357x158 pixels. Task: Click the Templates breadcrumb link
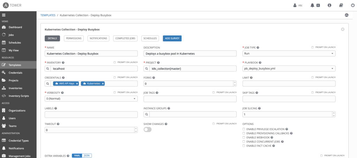[48, 15]
